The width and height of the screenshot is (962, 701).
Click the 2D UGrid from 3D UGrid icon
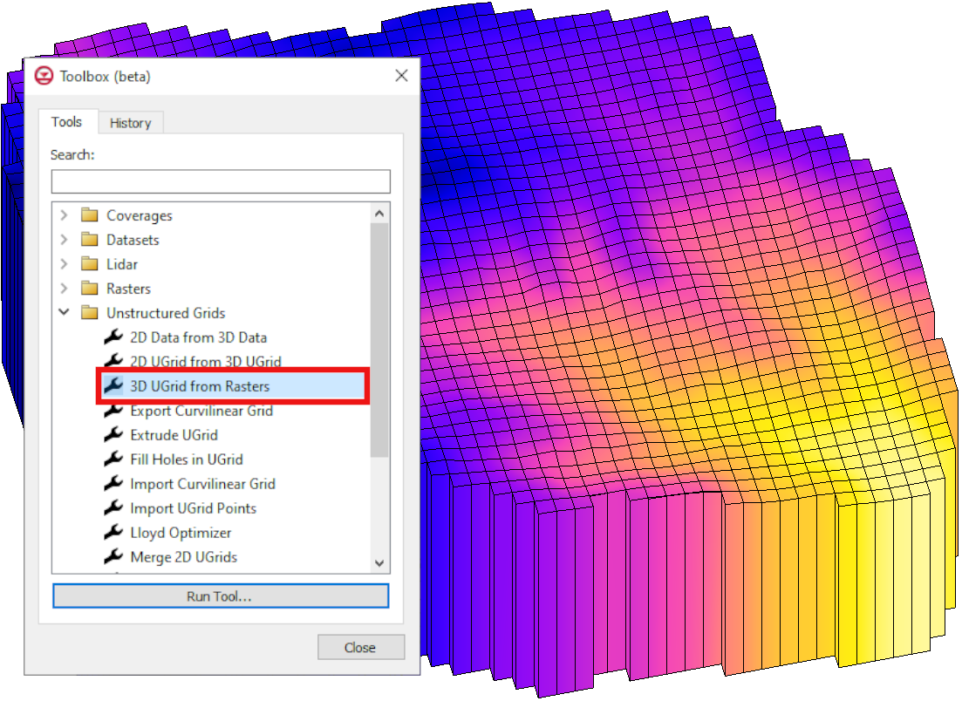112,362
